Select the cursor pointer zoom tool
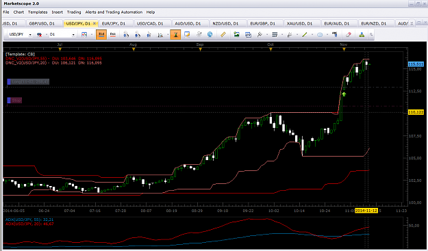 pos(149,35)
